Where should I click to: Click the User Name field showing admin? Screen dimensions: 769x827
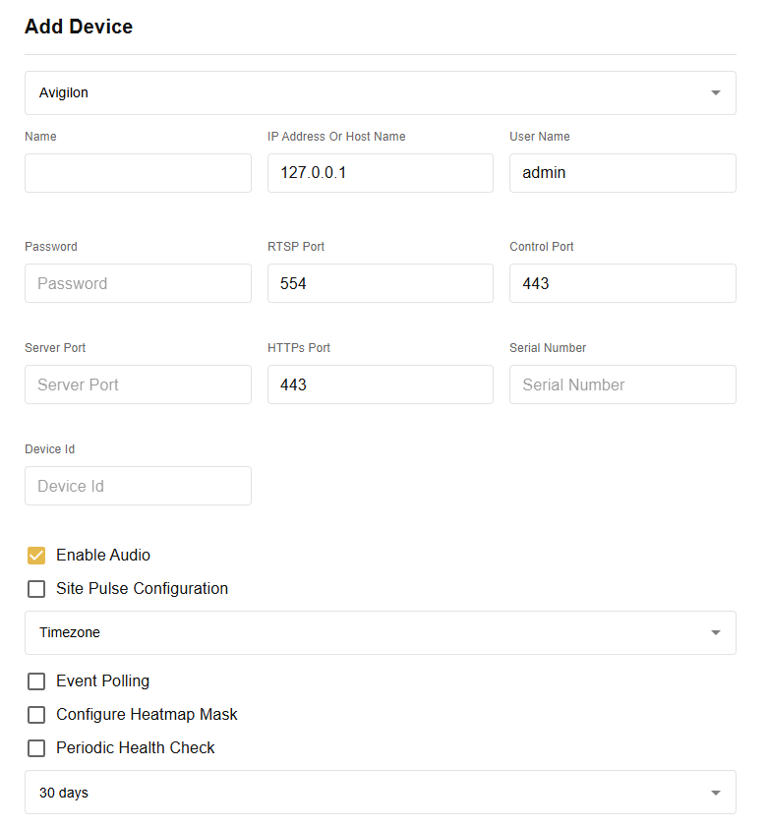622,172
